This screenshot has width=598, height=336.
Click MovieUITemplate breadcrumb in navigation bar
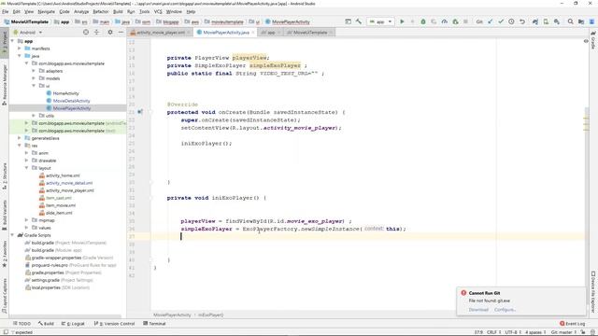(26, 22)
